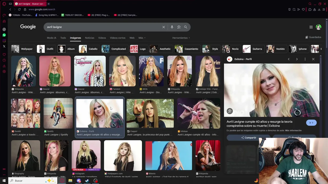This screenshot has width=328, height=184.
Task: Open Y2Mate bookmark
Action: [x=20, y=15]
